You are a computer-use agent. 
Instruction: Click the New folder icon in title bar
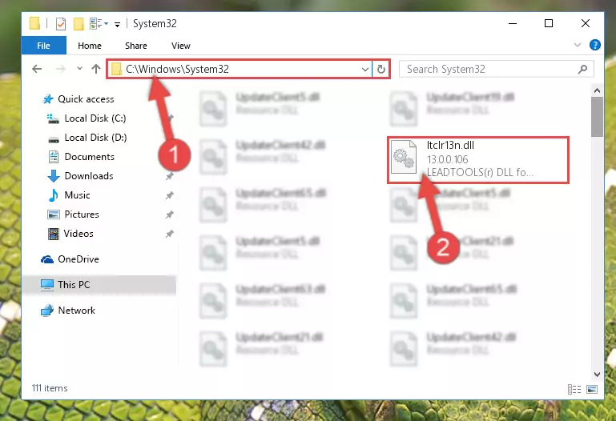click(x=79, y=24)
